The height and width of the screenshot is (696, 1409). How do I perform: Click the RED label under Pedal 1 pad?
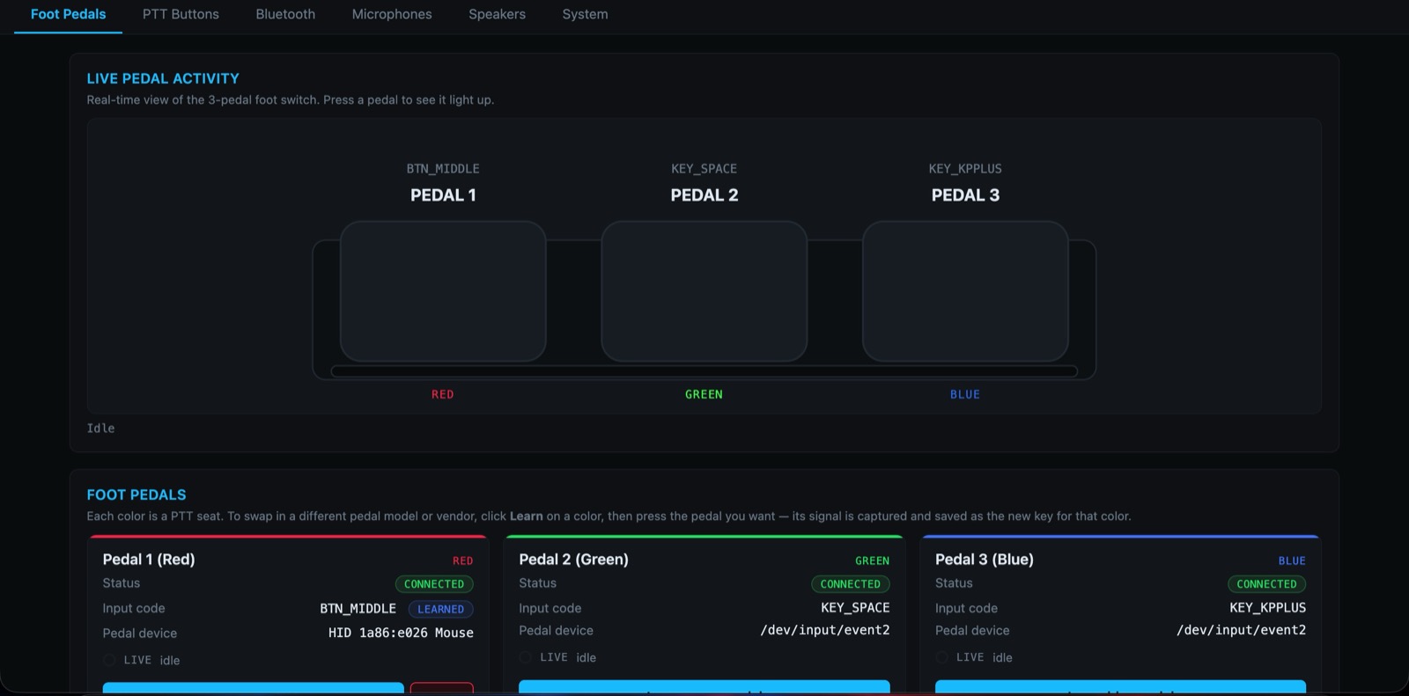pos(443,394)
